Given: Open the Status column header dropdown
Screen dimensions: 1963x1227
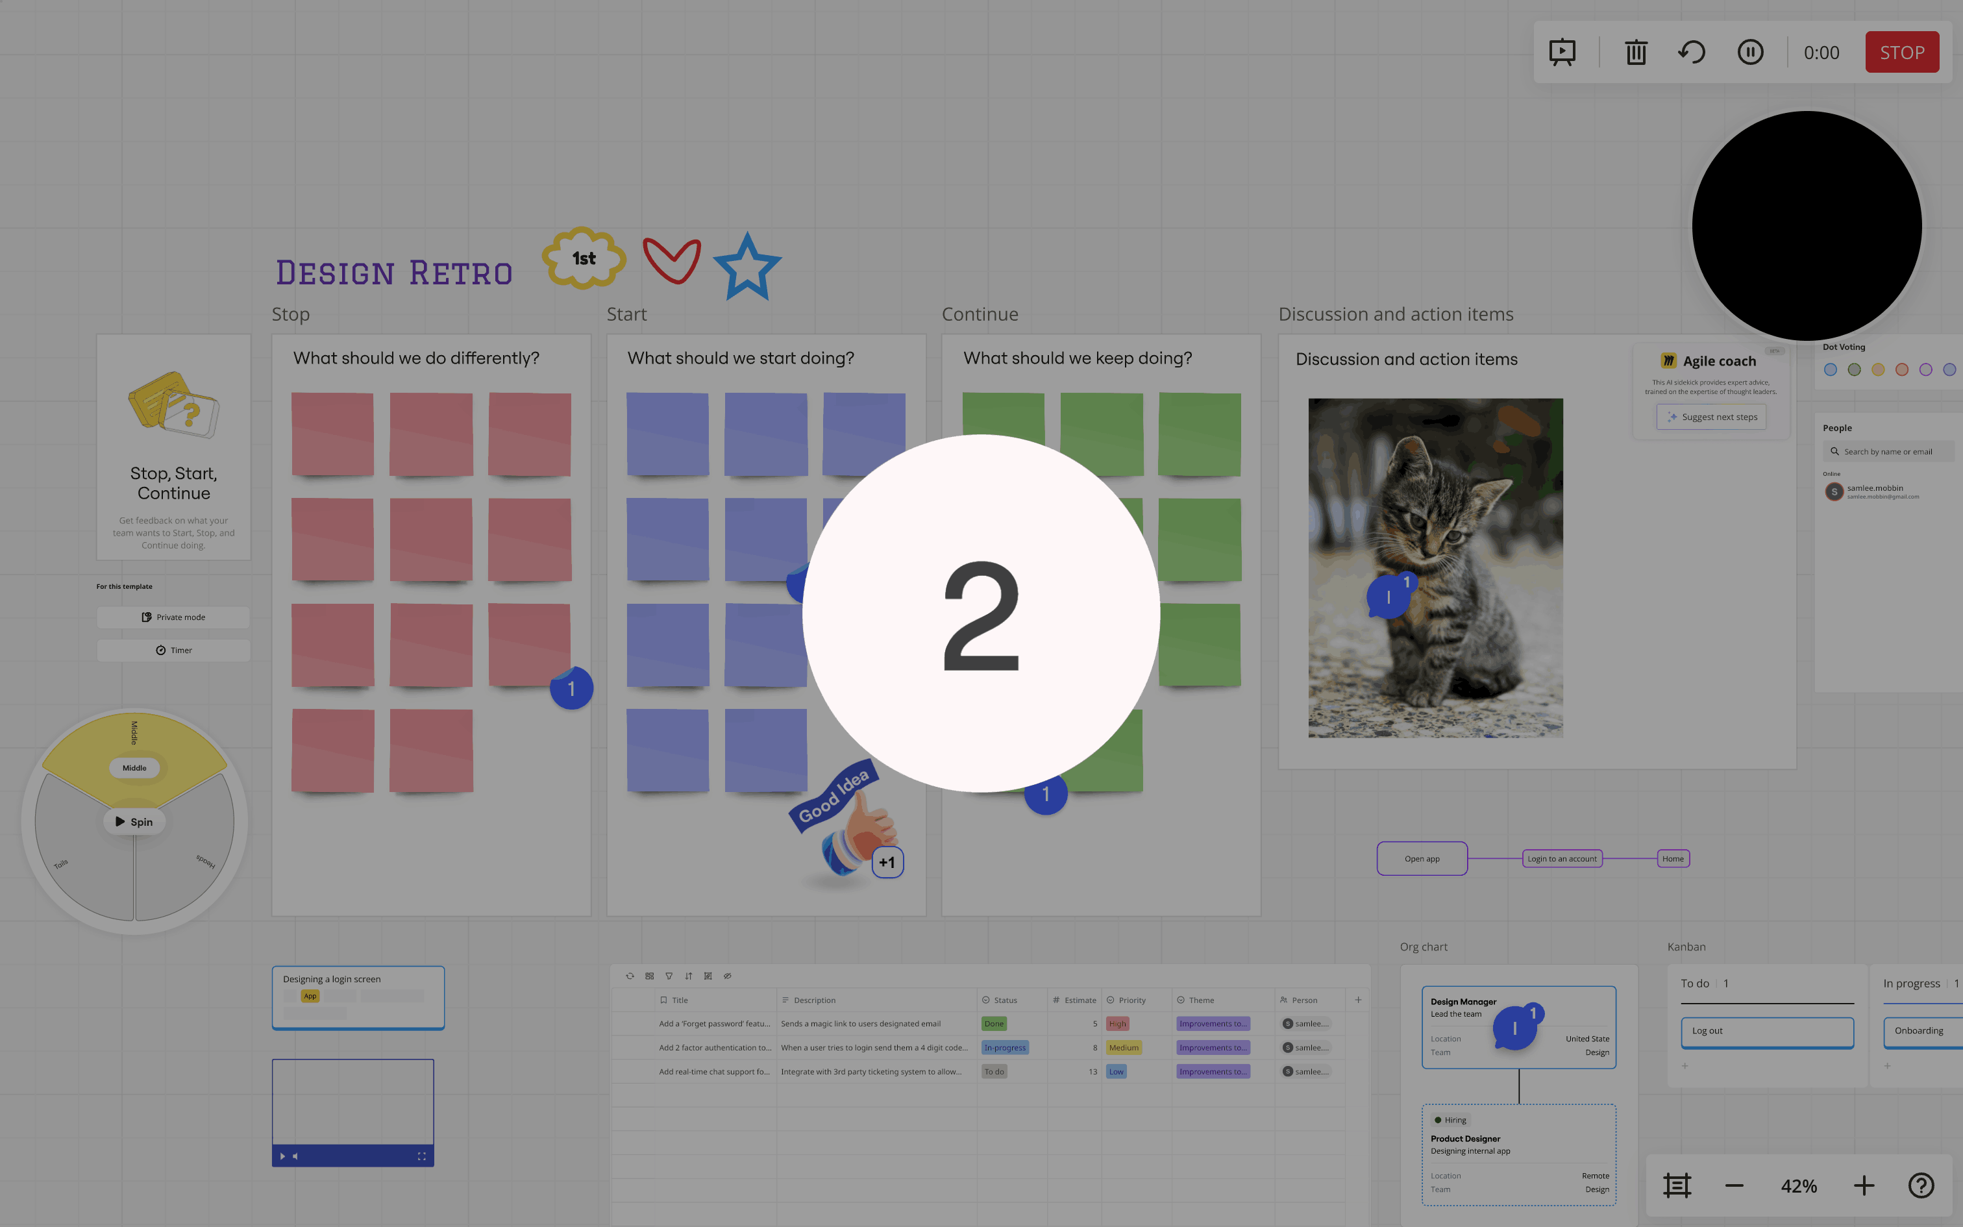Looking at the screenshot, I should point(1004,1000).
